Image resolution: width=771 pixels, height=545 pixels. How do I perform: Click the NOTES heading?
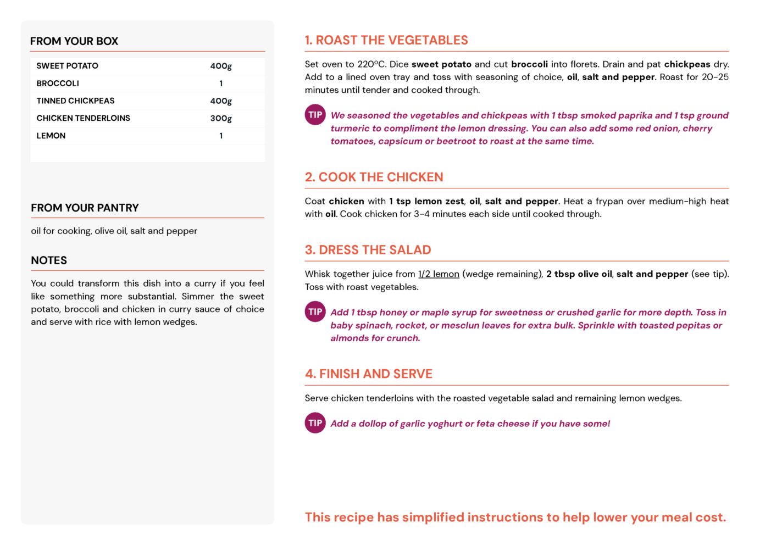coord(49,260)
